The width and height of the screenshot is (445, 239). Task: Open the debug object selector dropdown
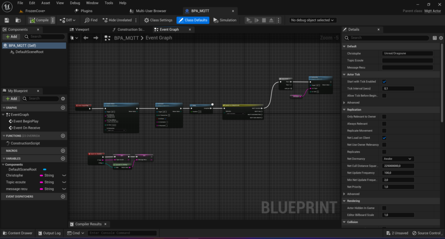click(313, 20)
